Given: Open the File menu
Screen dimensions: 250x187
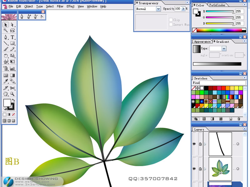Looking at the screenshot, I should (11, 6).
